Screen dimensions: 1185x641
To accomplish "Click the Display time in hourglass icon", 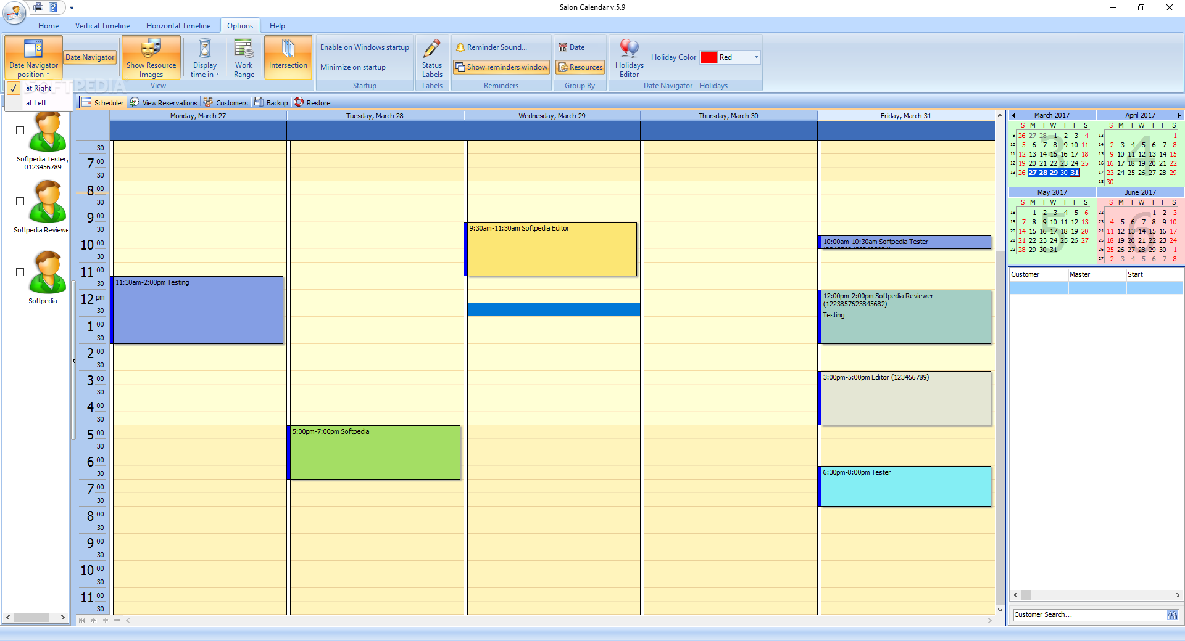I will [x=205, y=49].
